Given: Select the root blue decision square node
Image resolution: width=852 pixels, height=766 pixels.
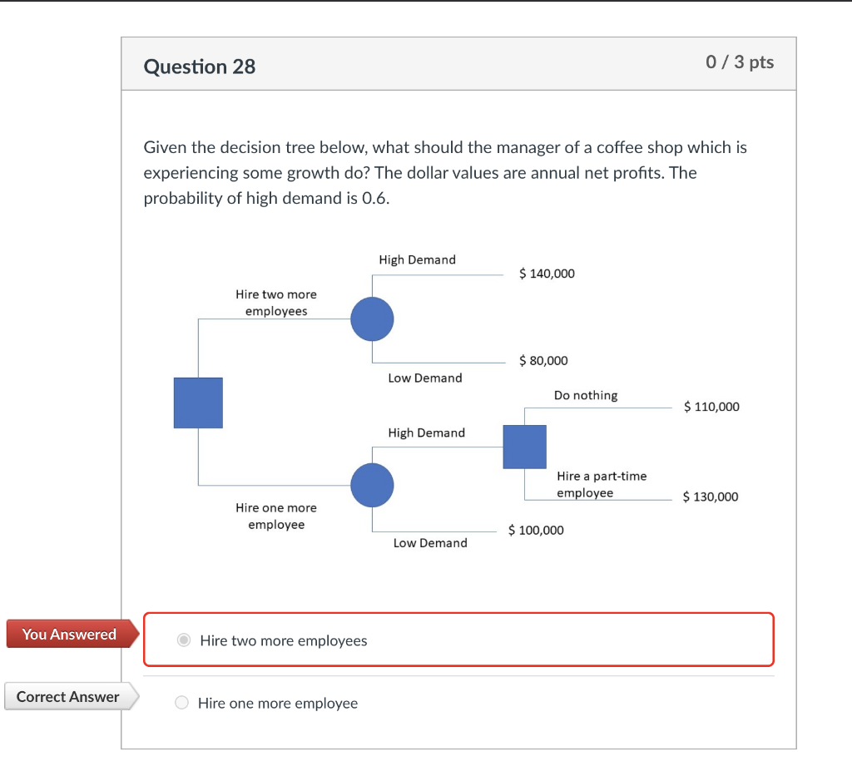Looking at the screenshot, I should tap(197, 403).
